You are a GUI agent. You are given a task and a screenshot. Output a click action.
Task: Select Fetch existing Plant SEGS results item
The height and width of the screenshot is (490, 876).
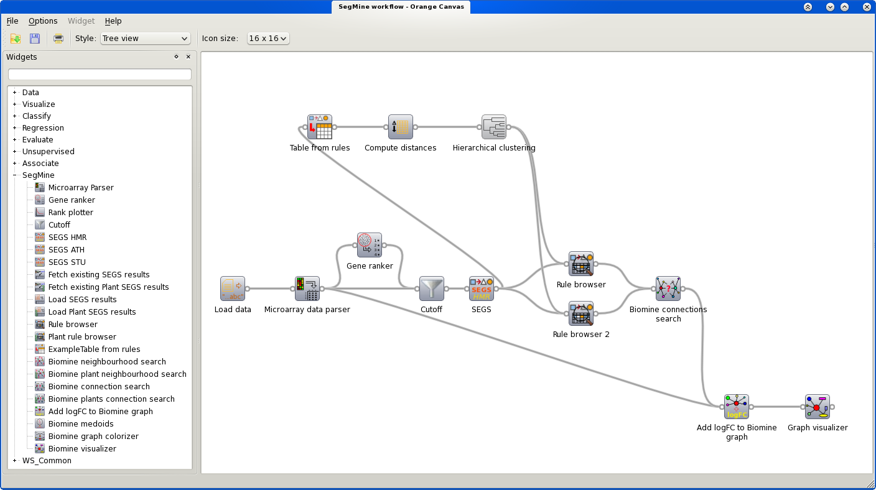point(109,287)
